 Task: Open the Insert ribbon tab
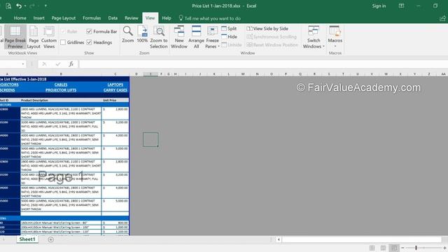[x=39, y=18]
